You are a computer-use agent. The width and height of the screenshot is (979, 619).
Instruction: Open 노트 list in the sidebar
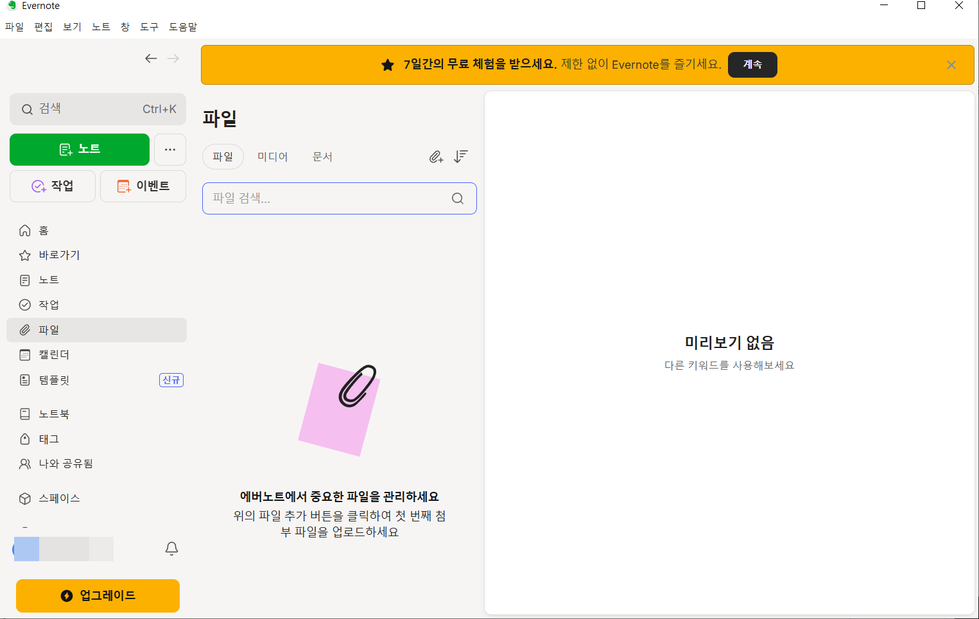point(96,280)
